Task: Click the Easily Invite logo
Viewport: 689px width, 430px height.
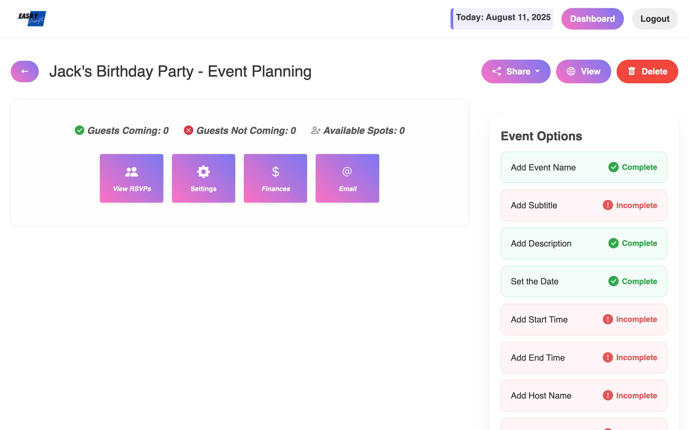Action: coord(31,19)
